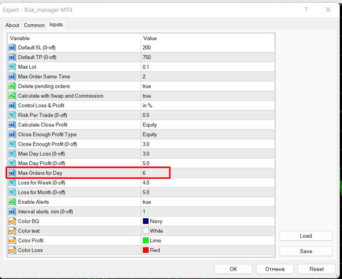Edit the Default SL value 200
Image resolution: width=342 pixels, height=279 pixels.
(x=208, y=47)
